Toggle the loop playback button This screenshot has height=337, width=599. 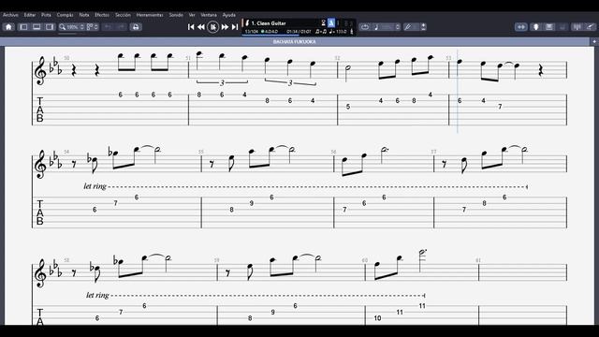(365, 27)
